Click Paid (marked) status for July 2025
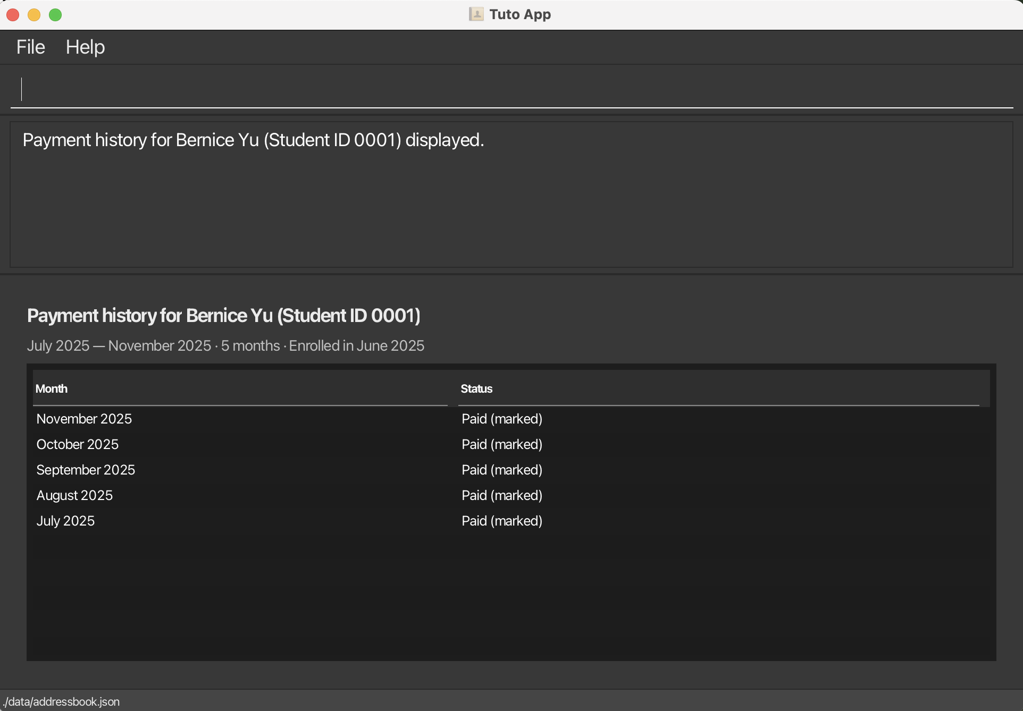Screen dimensions: 1023x711 point(501,521)
